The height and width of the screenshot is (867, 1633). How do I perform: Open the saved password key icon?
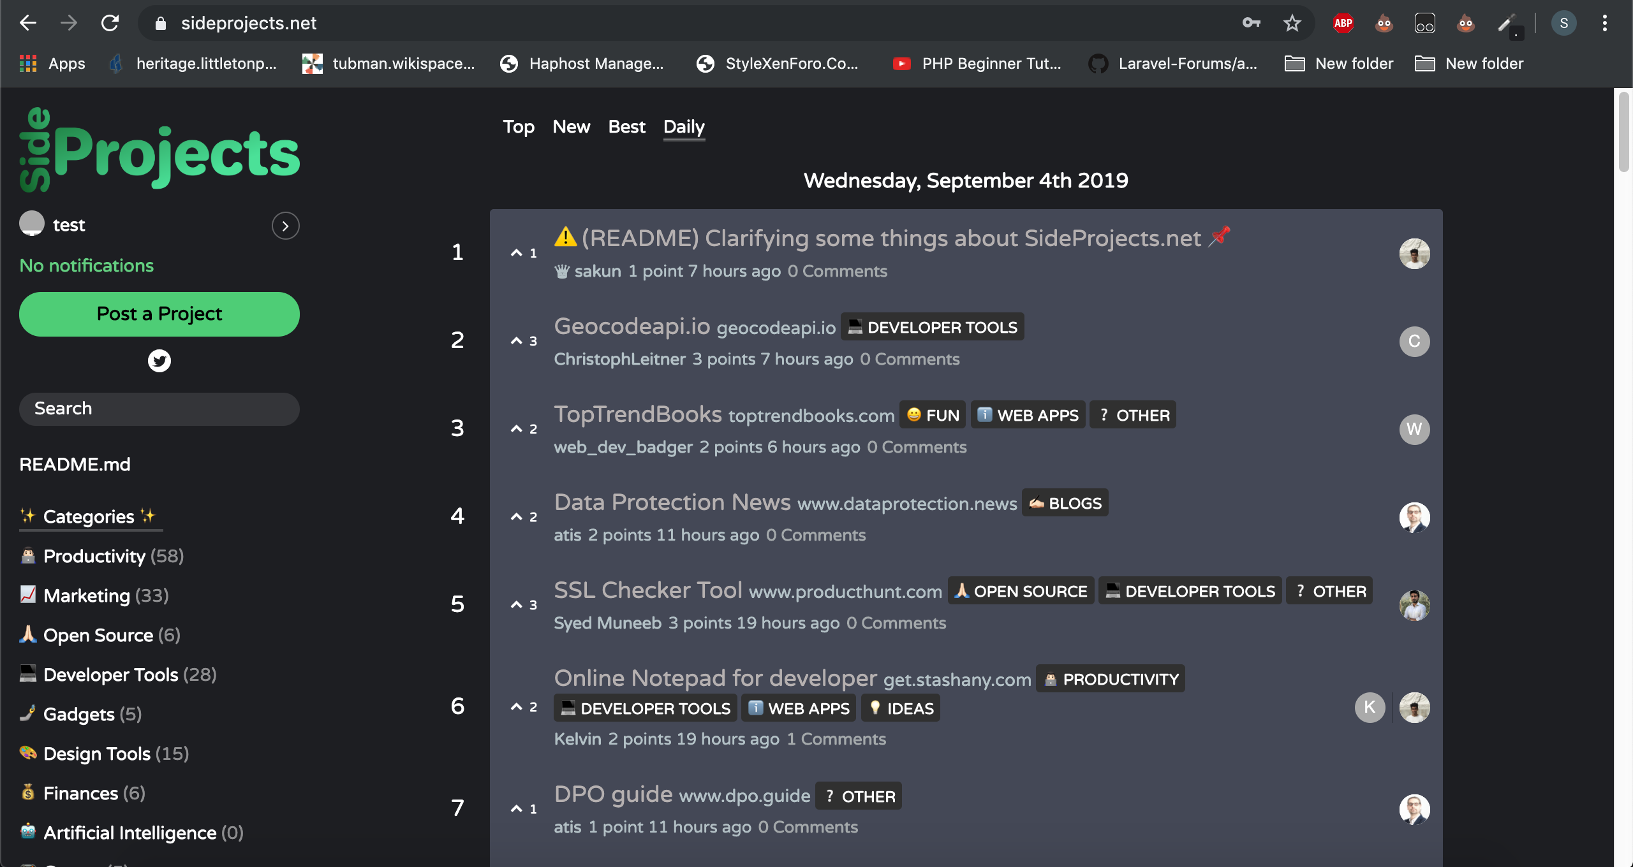point(1251,23)
